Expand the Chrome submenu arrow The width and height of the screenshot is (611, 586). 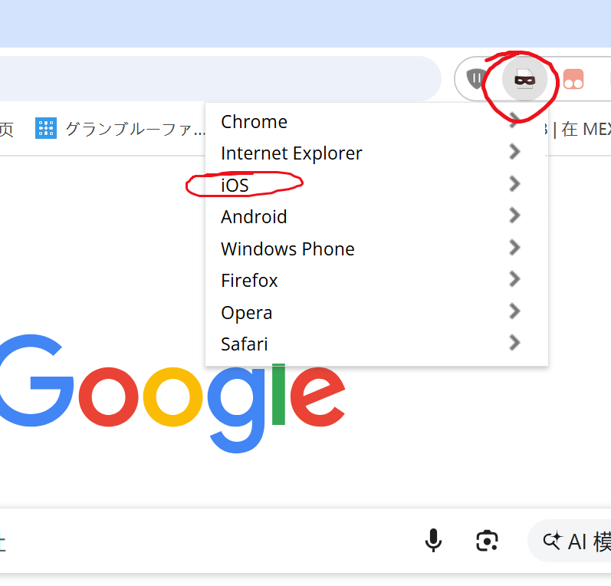(515, 120)
